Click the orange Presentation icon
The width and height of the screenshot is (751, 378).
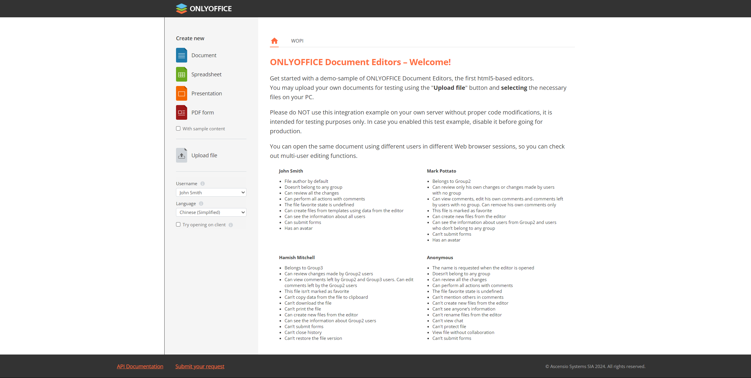[x=181, y=93]
